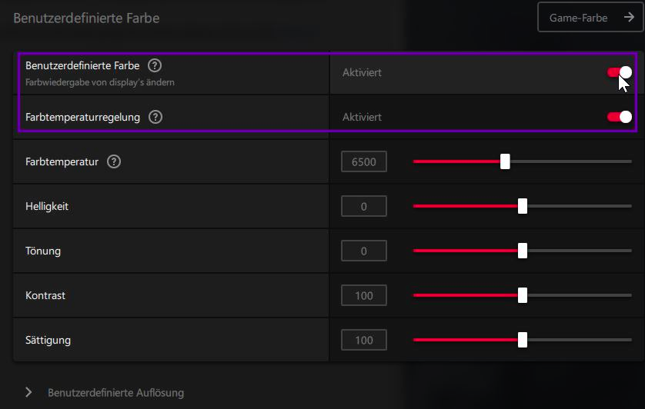Image resolution: width=645 pixels, height=409 pixels.
Task: Click help icon beside Farbtemperaturregelung
Action: click(x=155, y=118)
